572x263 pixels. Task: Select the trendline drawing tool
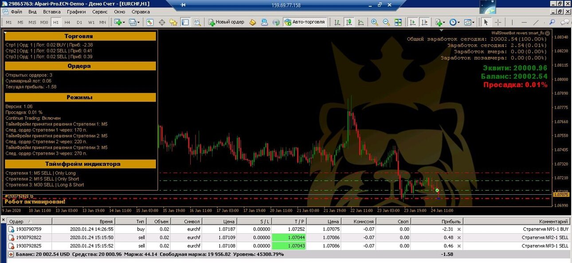pyautogui.click(x=536, y=22)
